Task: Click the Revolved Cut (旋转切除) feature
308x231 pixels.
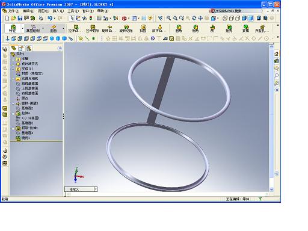Action: pos(126,28)
